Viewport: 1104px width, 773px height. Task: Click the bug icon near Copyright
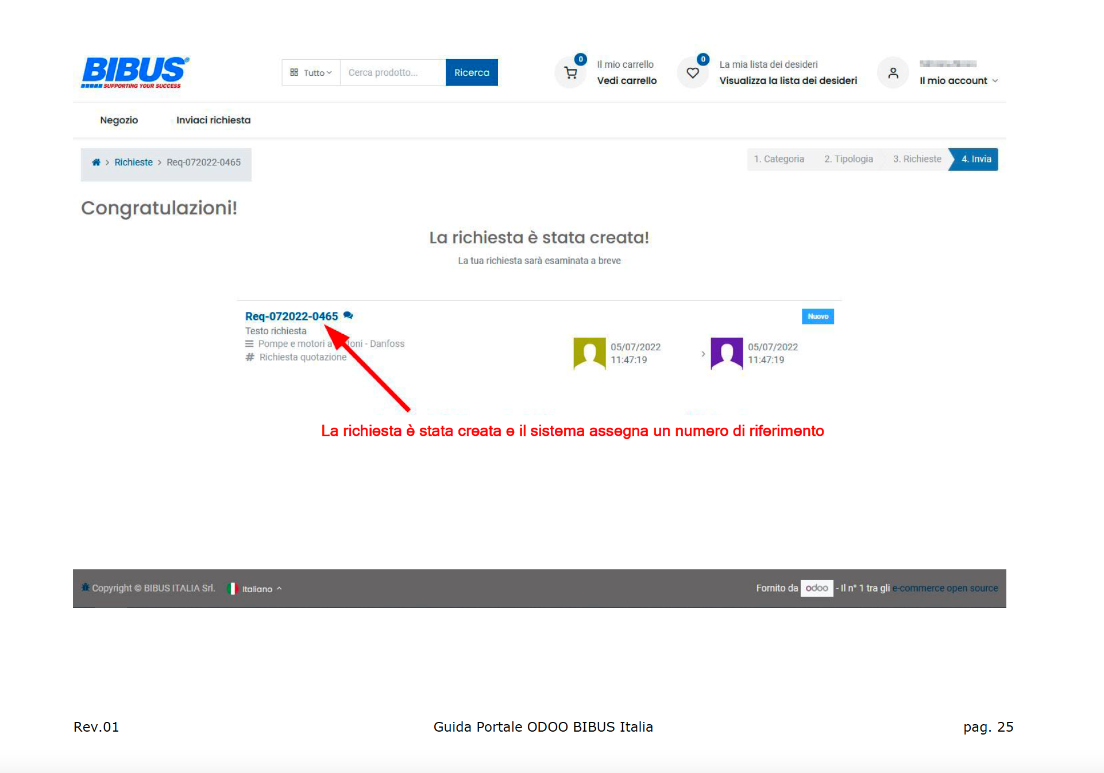(85, 587)
